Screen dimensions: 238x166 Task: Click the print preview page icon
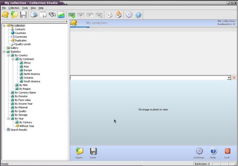(43, 15)
